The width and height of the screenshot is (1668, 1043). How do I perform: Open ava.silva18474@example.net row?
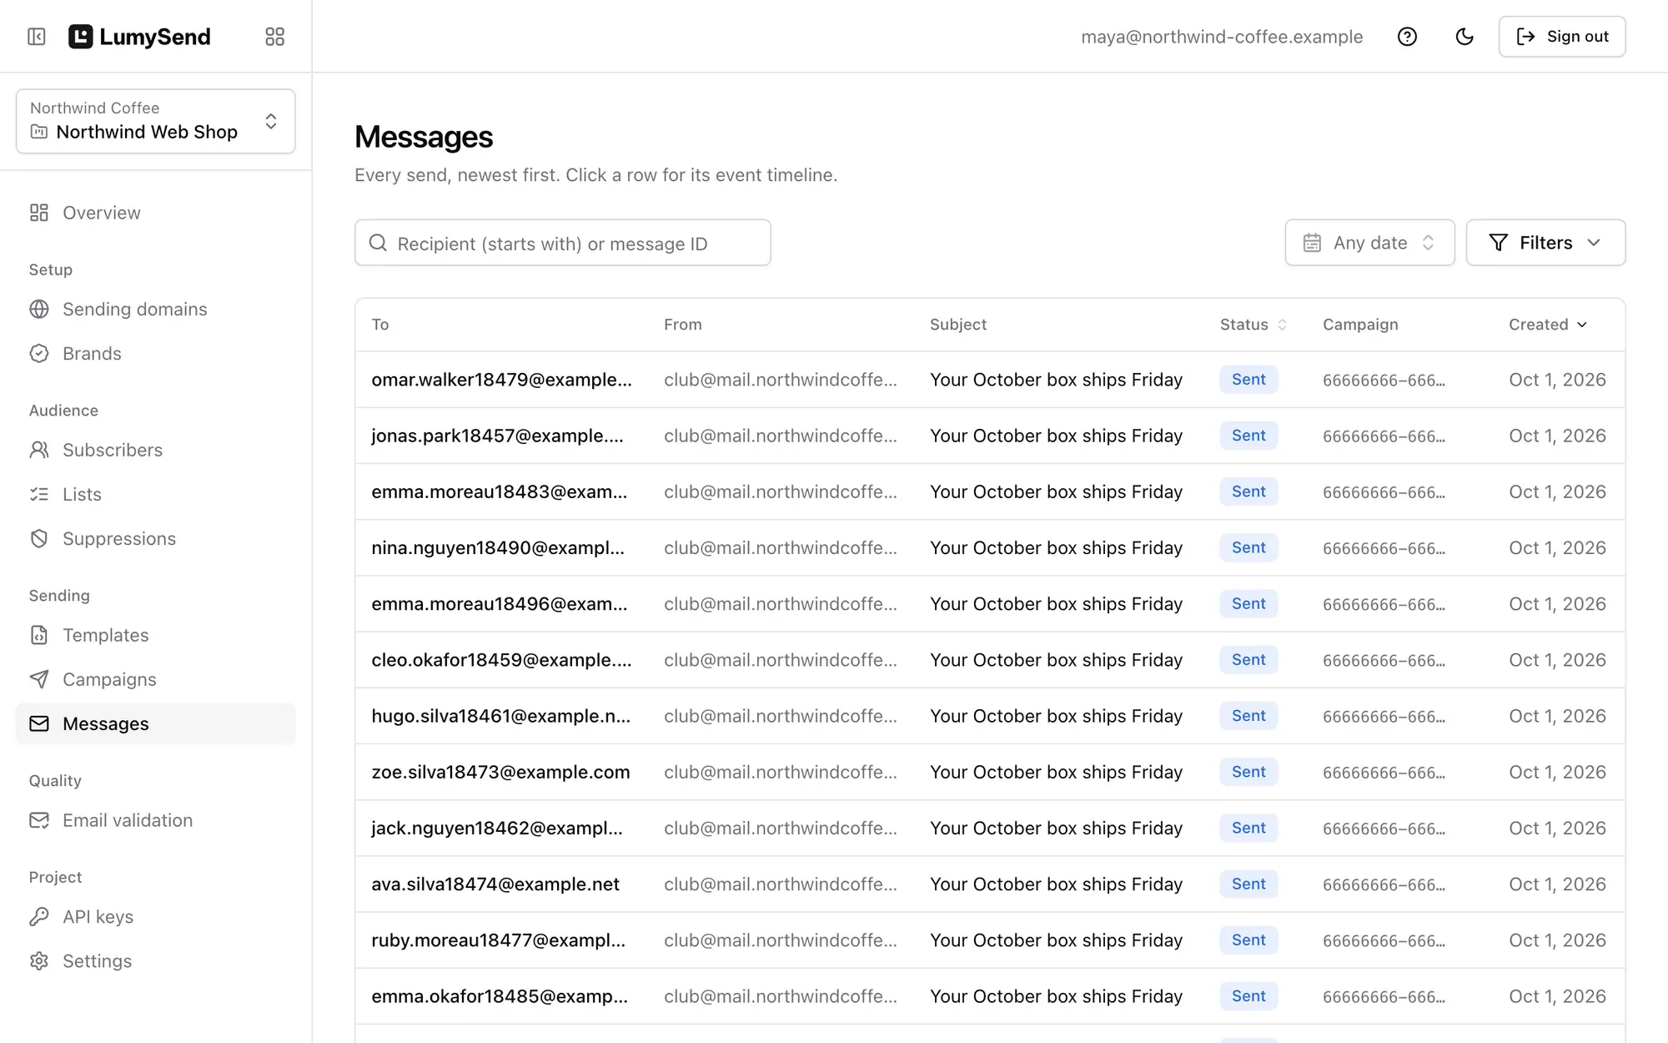pyautogui.click(x=990, y=884)
